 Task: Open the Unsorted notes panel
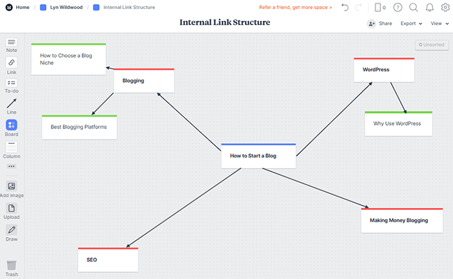tap(430, 45)
